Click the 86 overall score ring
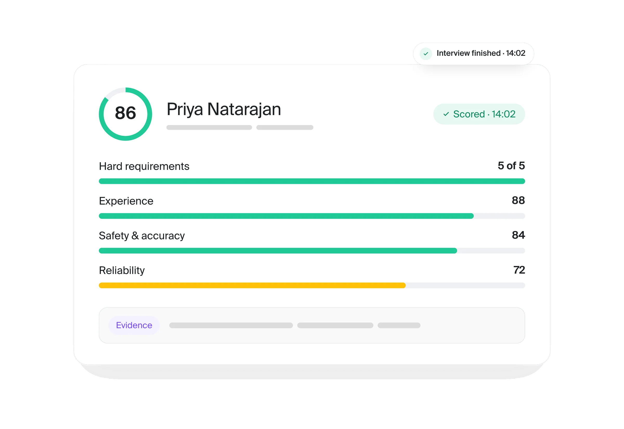Screen dimensions: 624x429 pos(125,114)
